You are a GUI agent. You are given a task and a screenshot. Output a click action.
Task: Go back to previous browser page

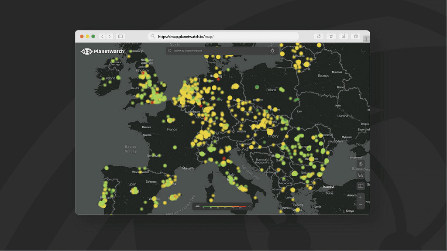click(102, 37)
